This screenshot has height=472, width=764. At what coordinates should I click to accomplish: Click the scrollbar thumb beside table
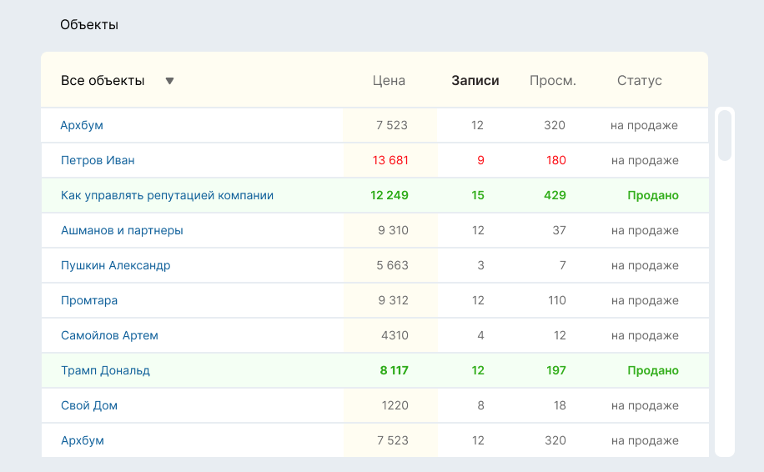(x=725, y=135)
